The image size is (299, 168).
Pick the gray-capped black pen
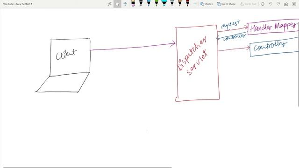tap(172, 3)
